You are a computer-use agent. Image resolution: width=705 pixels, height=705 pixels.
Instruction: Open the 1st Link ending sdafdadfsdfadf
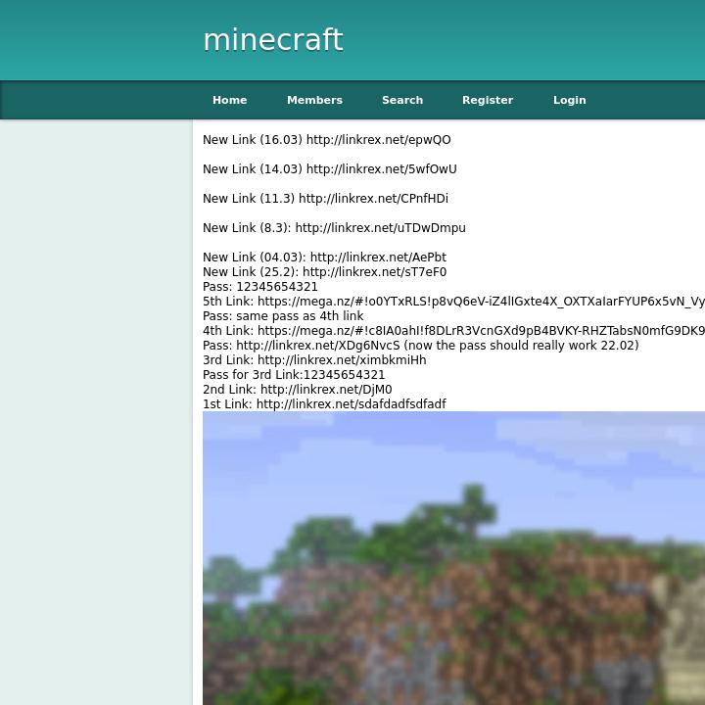point(351,404)
